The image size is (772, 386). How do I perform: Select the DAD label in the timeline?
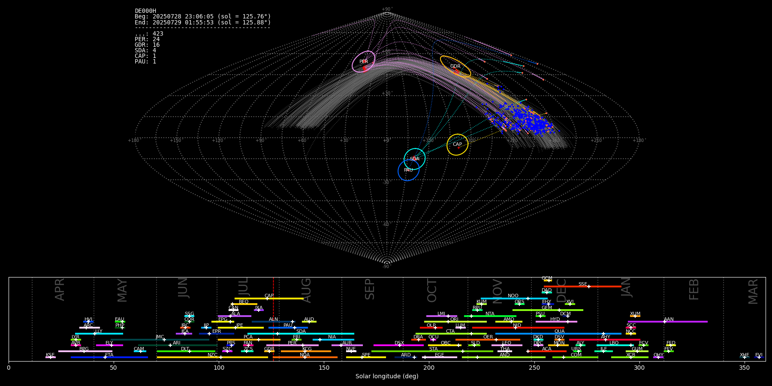click(x=546, y=290)
